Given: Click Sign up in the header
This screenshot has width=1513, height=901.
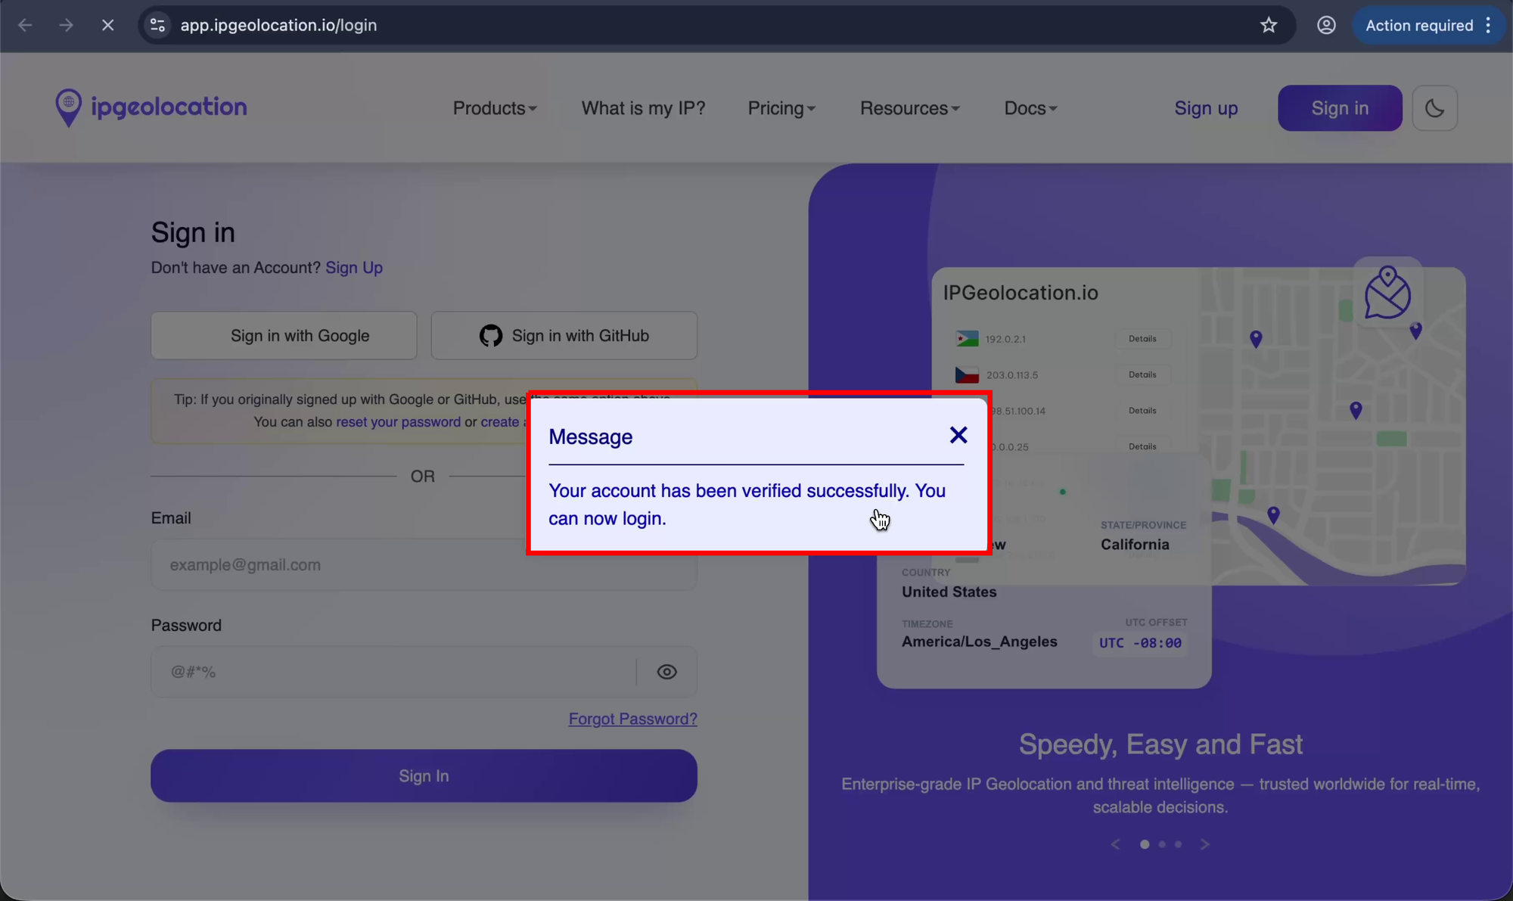Looking at the screenshot, I should 1206,108.
